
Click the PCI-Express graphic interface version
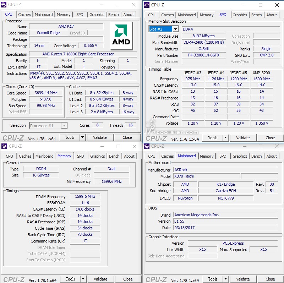tap(233, 243)
